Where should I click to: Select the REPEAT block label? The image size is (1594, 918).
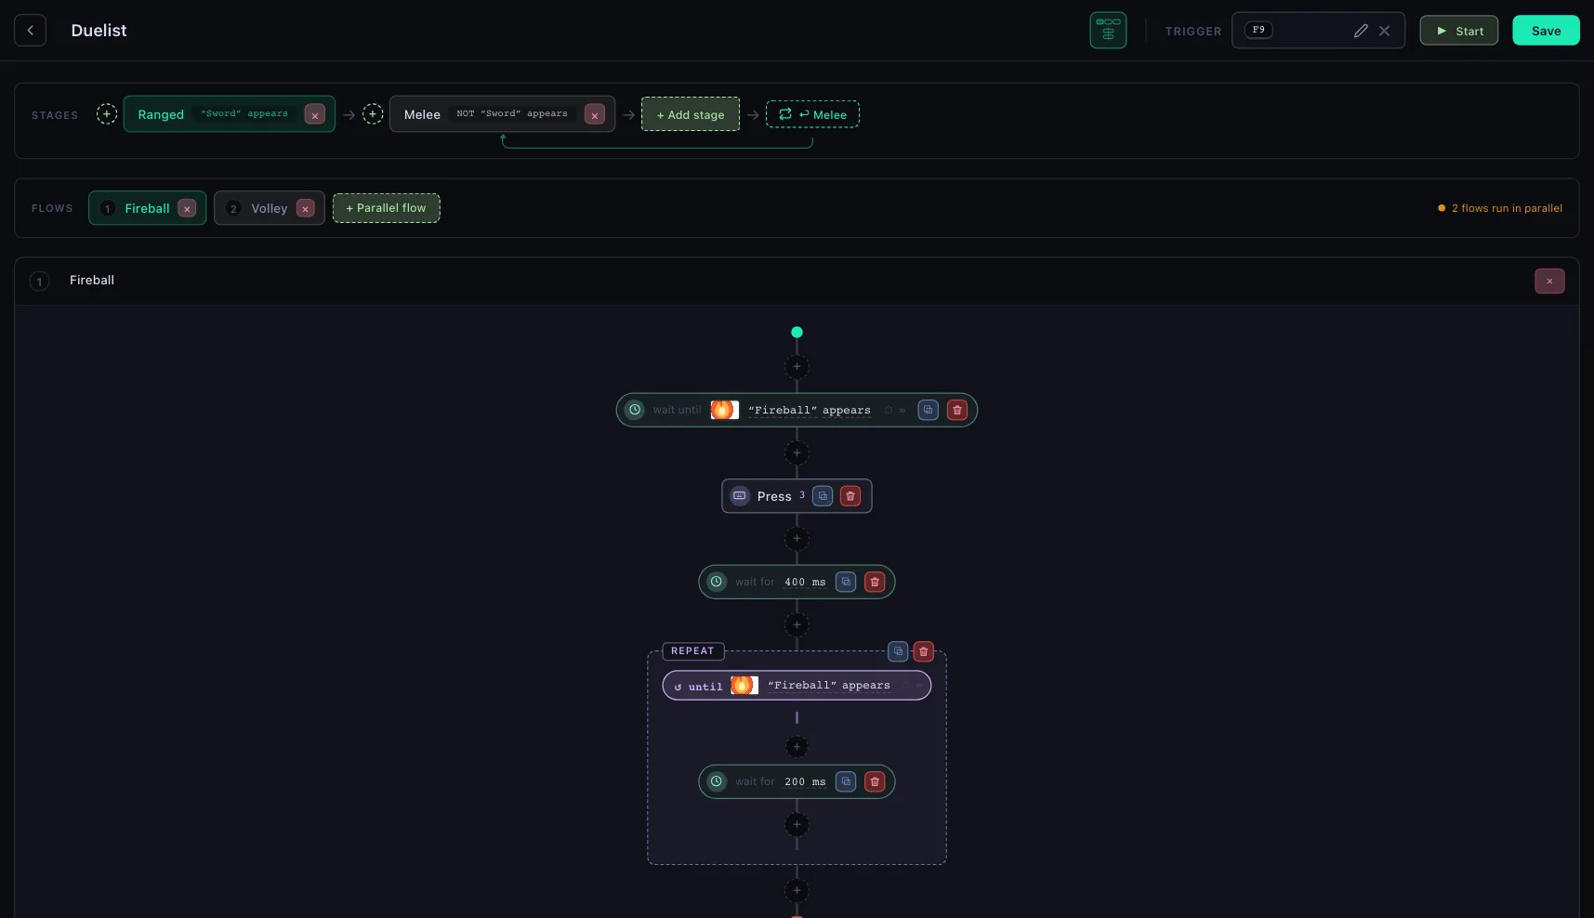[x=692, y=651]
